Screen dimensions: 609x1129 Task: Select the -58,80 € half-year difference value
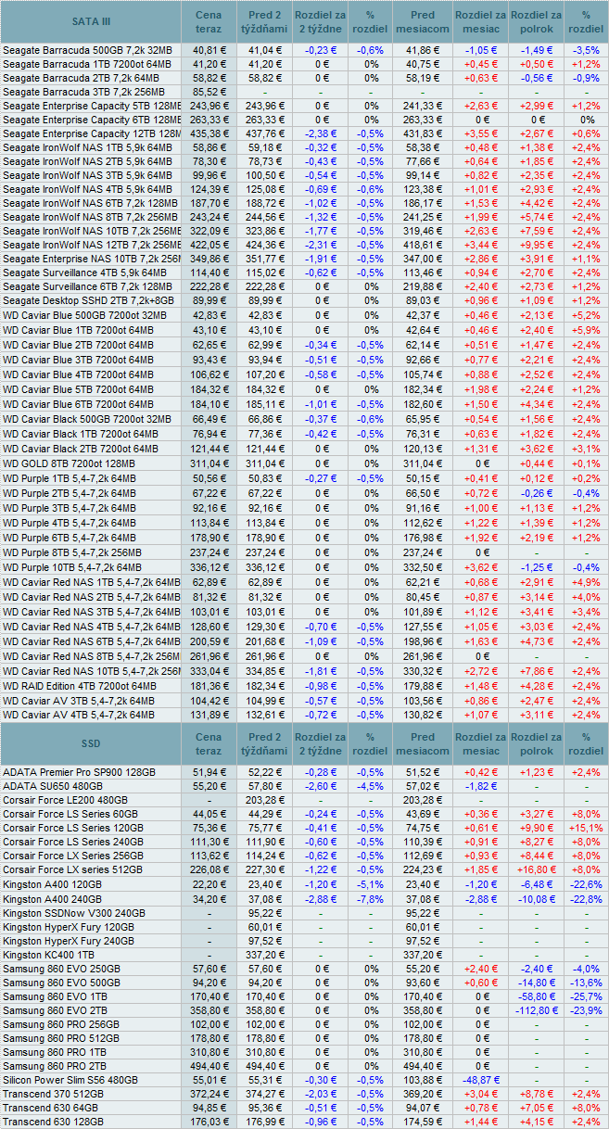pos(536,996)
